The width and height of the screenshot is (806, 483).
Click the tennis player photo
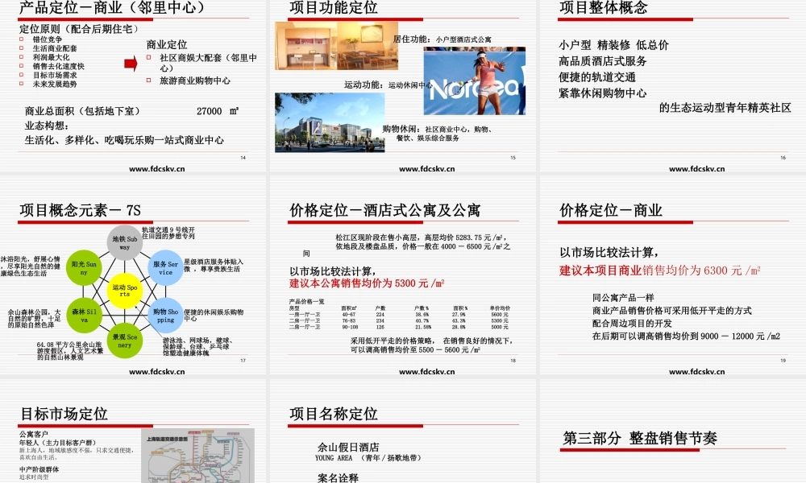click(475, 80)
